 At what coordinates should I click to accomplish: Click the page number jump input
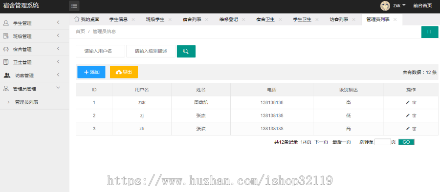click(382, 142)
